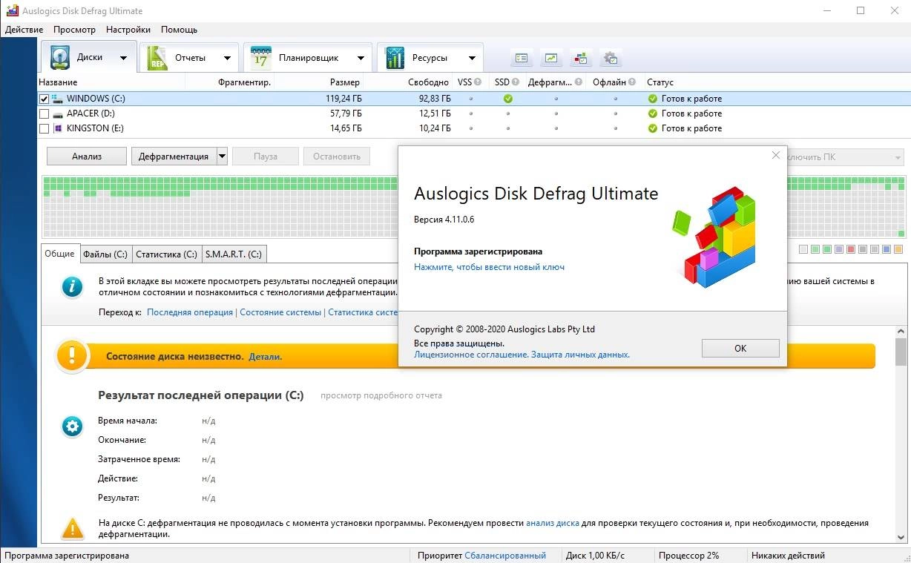This screenshot has width=911, height=563.
Task: Open the Просмотр menu
Action: [x=74, y=30]
